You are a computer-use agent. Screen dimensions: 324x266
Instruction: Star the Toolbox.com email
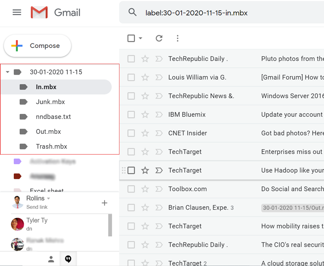(x=145, y=189)
